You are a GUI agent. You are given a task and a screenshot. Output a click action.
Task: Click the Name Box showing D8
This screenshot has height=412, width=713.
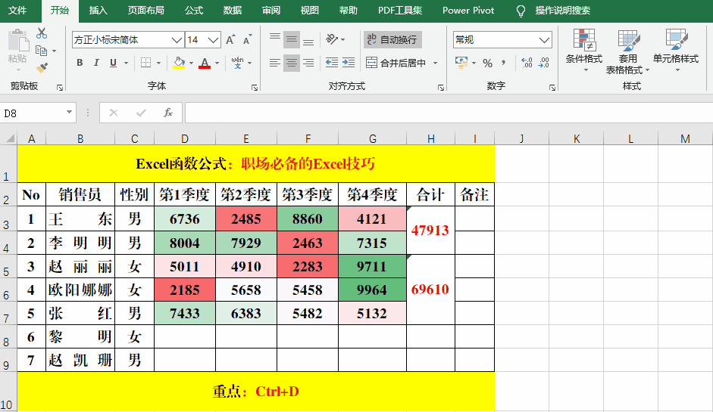(x=32, y=113)
